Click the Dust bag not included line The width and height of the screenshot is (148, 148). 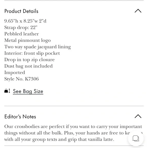(28, 66)
